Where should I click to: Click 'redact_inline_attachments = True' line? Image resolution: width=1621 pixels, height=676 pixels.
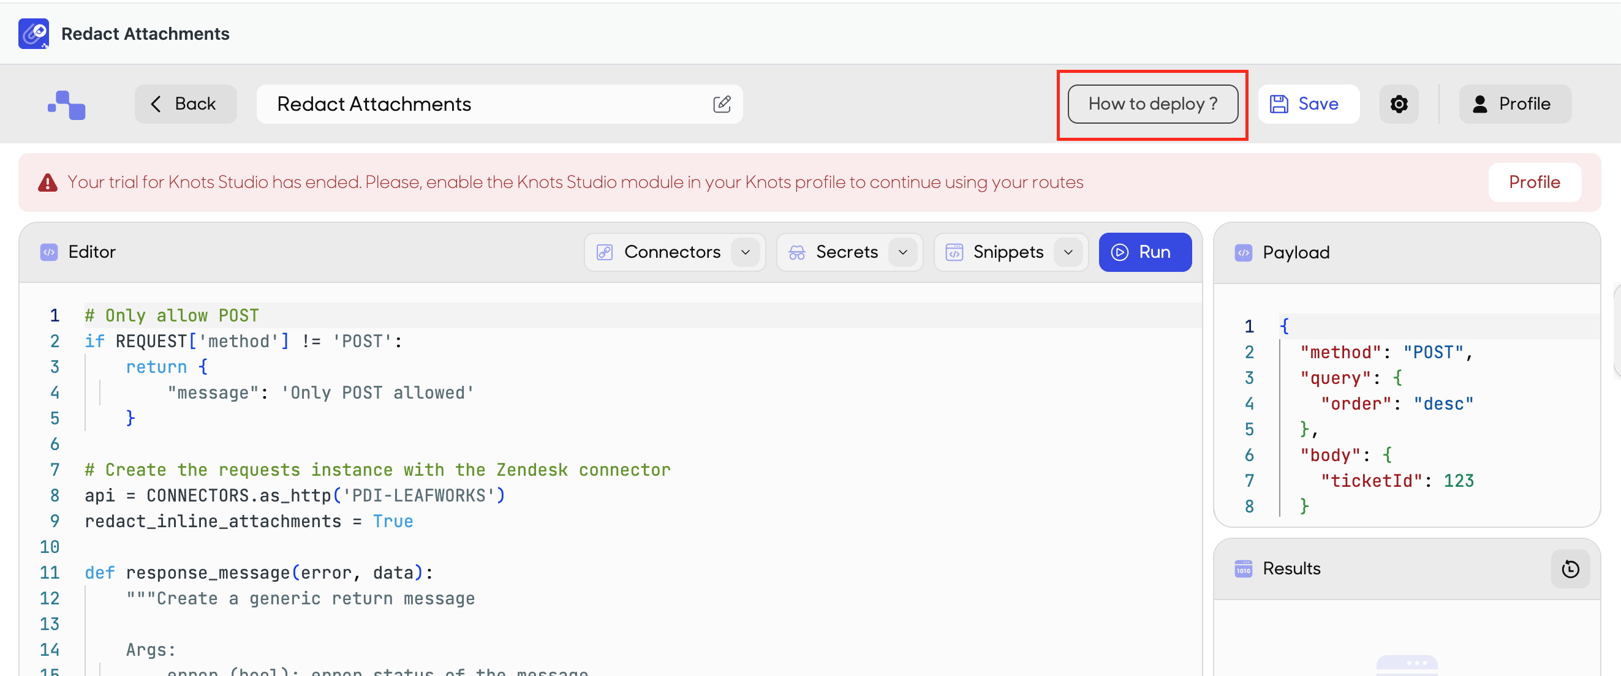249,521
